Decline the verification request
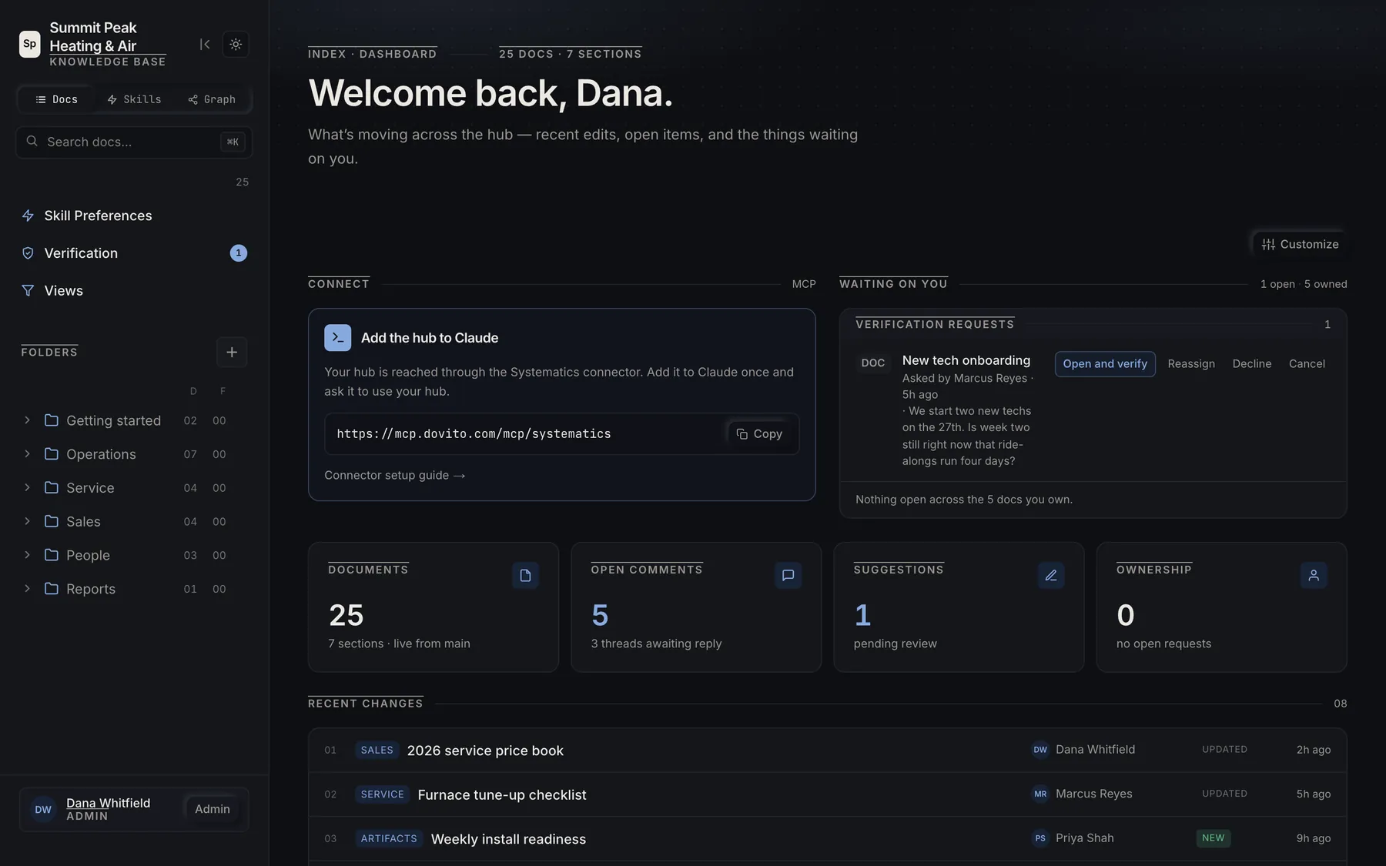1386x866 pixels. (1252, 364)
